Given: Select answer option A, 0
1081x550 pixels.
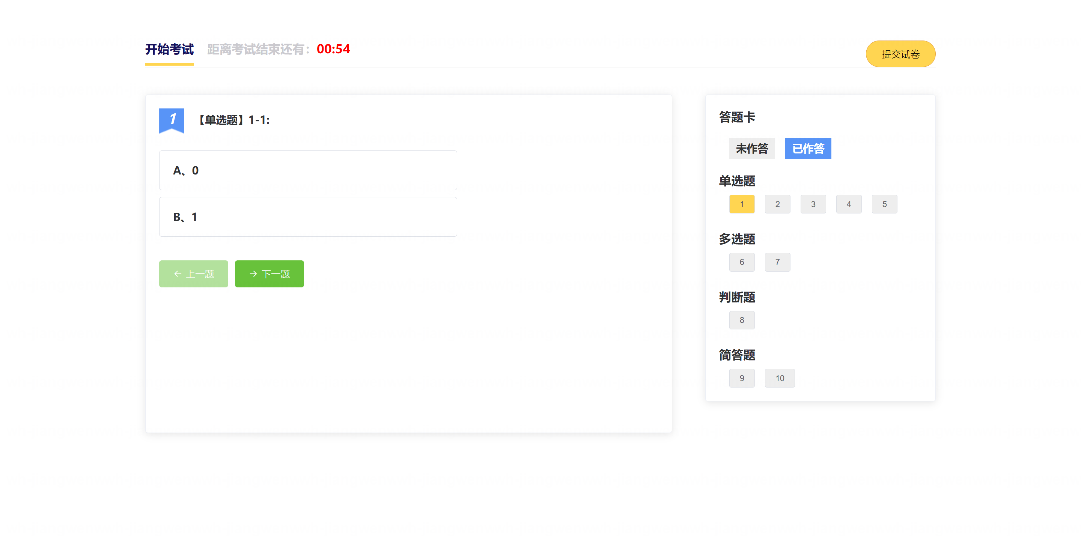Looking at the screenshot, I should click(x=308, y=170).
